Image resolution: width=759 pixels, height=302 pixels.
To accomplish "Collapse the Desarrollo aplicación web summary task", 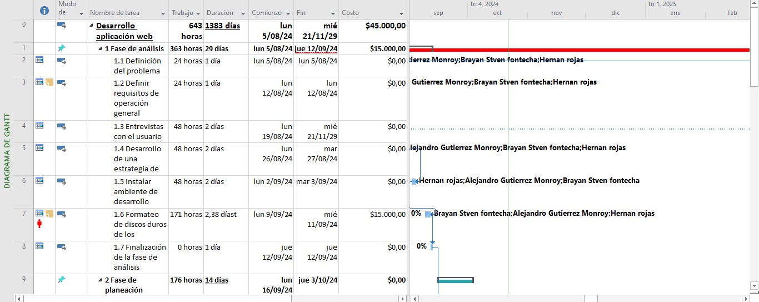I will point(91,26).
